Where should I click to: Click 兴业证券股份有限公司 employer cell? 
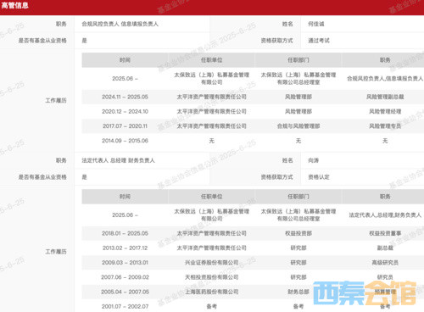[x=211, y=263]
